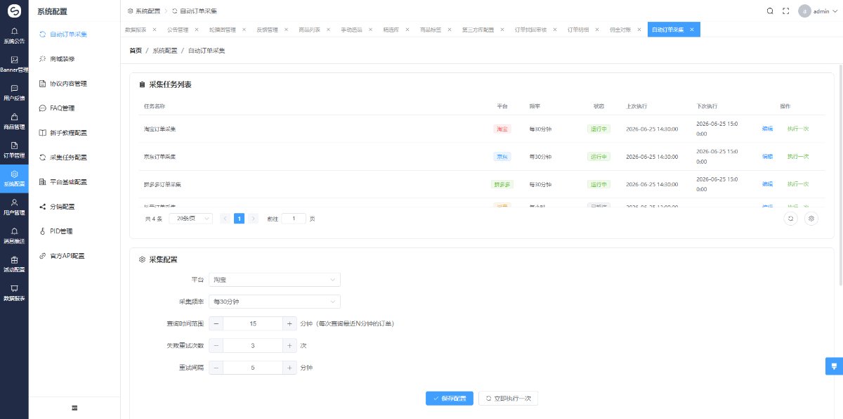This screenshot has height=419, width=843.
Task: Open 协议内容管理 submenu item
Action: click(74, 83)
